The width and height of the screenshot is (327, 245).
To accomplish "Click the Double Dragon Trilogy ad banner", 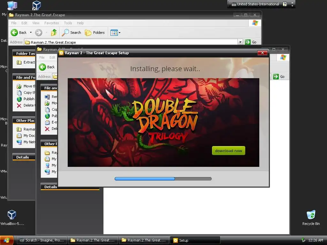I will coord(163,122).
